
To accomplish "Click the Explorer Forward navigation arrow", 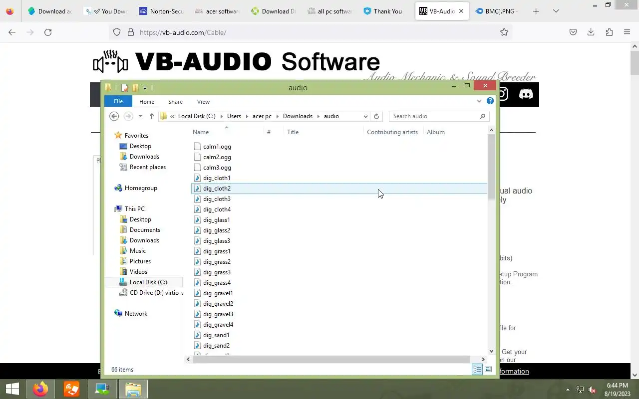I will point(128,116).
